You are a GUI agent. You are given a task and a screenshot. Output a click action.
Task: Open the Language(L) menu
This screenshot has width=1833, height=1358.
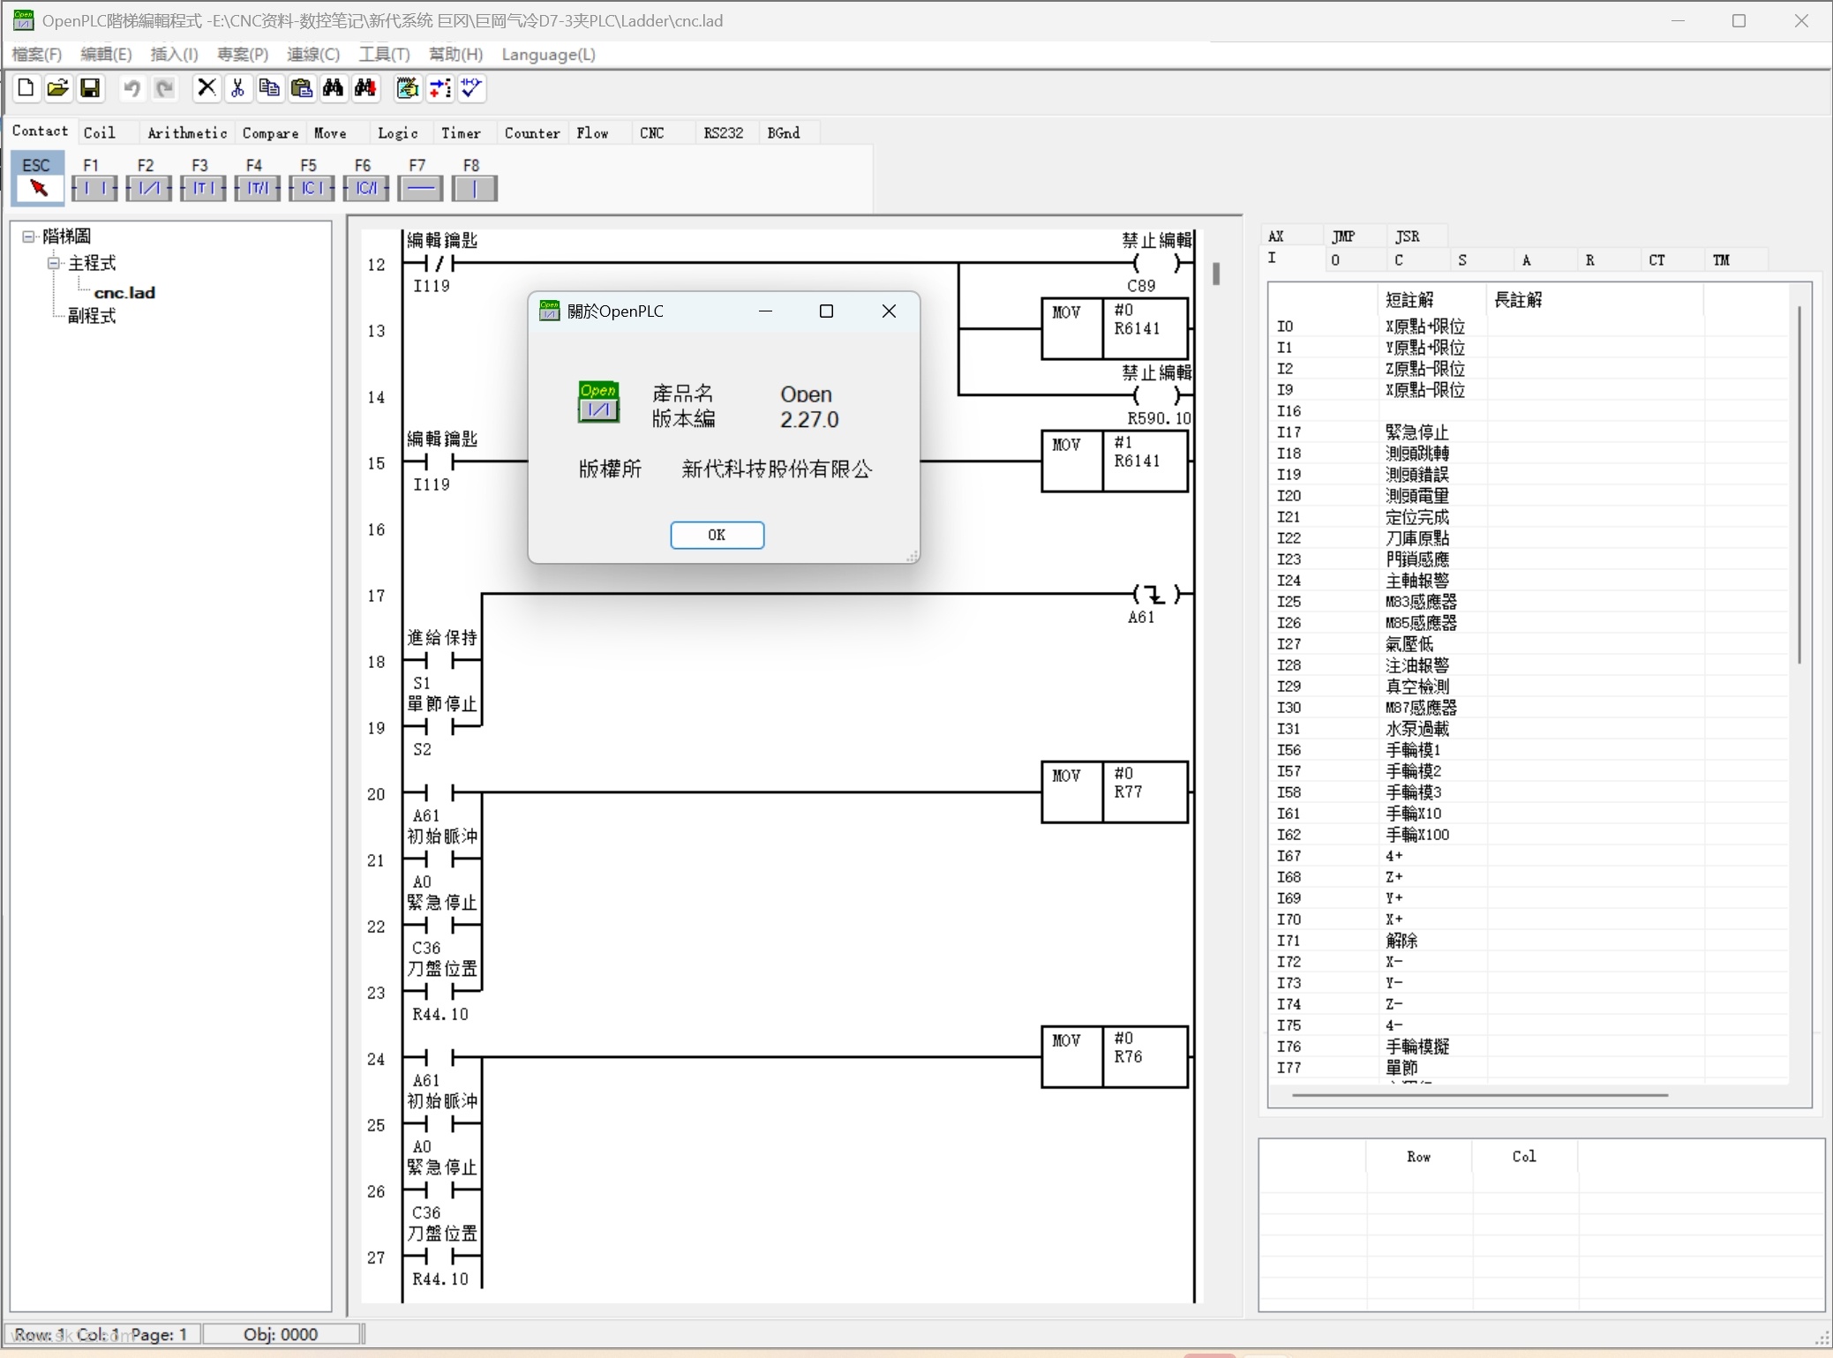pyautogui.click(x=549, y=55)
